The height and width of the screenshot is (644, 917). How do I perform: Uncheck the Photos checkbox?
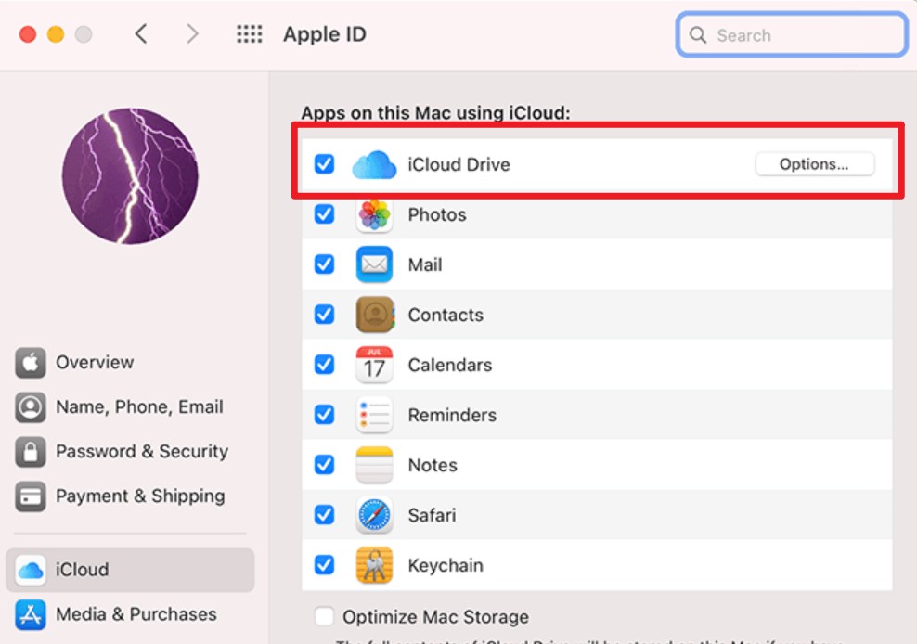(324, 214)
